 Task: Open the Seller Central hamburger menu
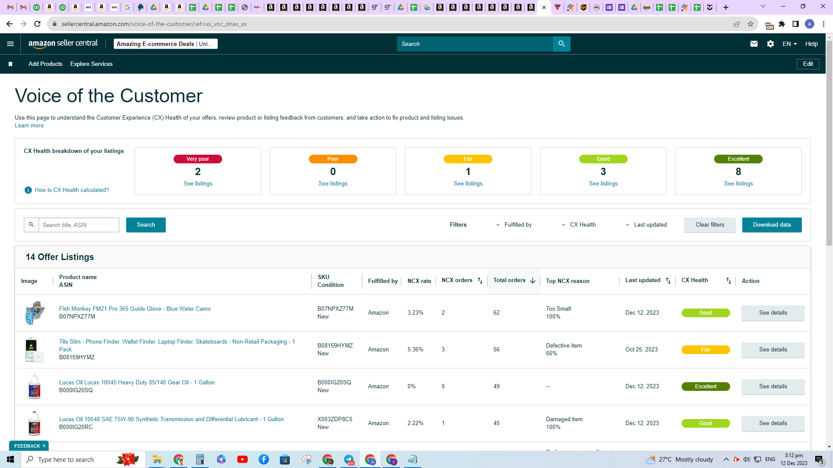tap(10, 44)
